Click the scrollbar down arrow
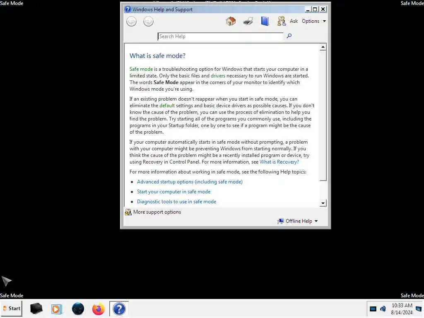424x318 pixels. (323, 203)
